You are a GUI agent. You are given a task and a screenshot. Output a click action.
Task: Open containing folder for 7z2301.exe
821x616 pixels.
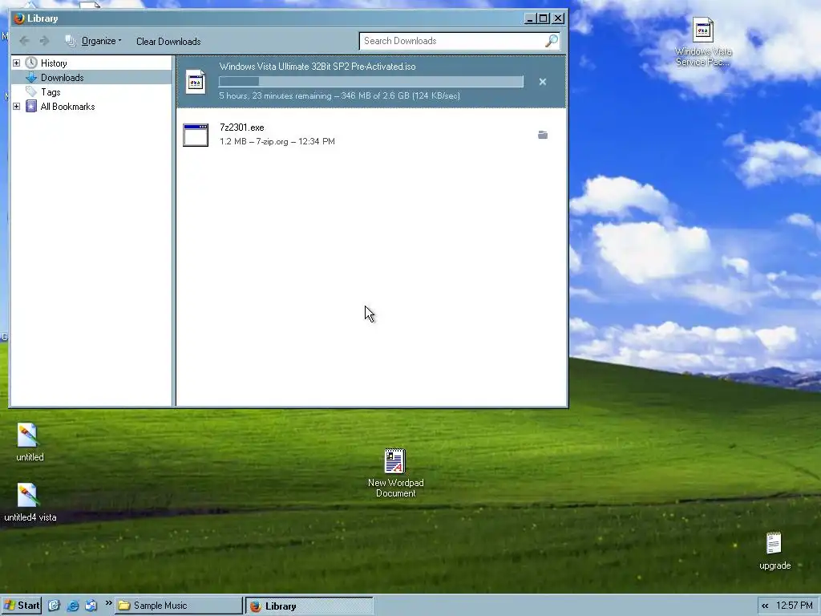coord(543,135)
